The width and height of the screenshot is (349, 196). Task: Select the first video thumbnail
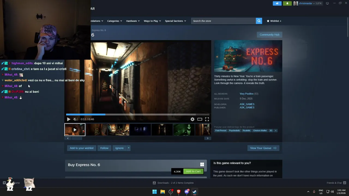pos(75,130)
